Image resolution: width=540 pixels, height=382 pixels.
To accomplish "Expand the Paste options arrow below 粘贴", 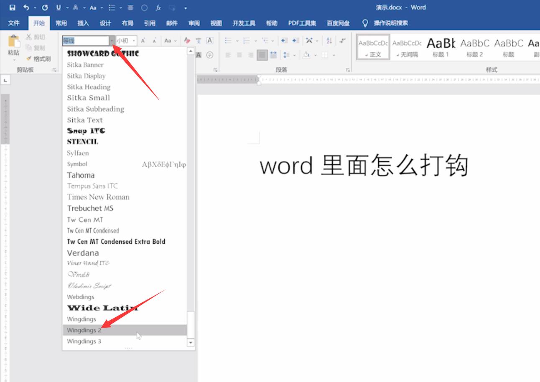I will click(x=14, y=60).
